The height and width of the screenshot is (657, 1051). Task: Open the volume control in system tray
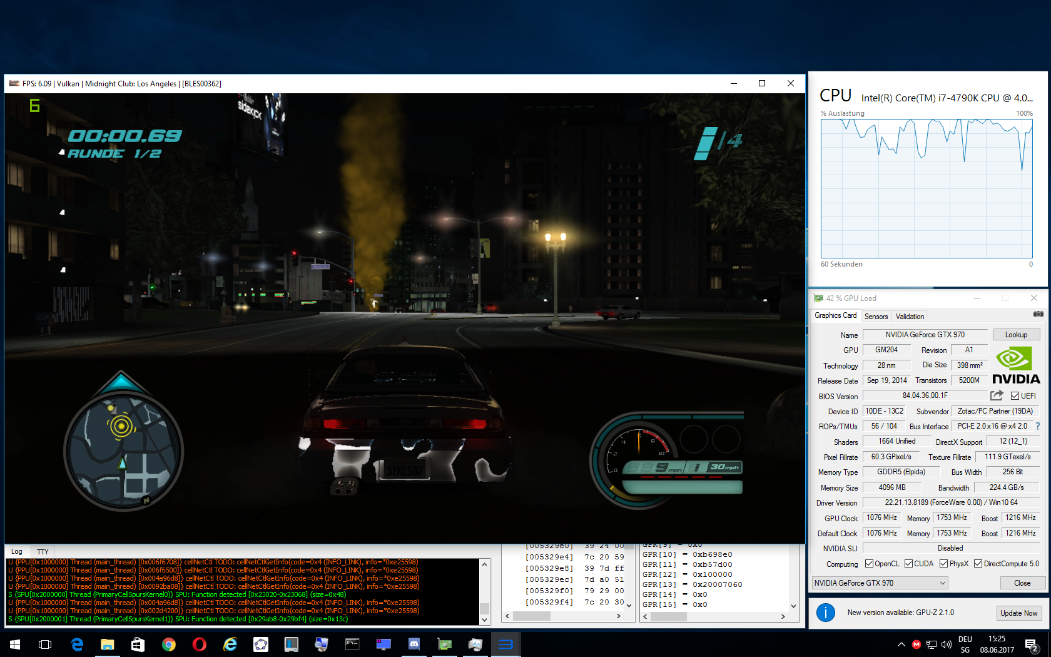pos(947,644)
